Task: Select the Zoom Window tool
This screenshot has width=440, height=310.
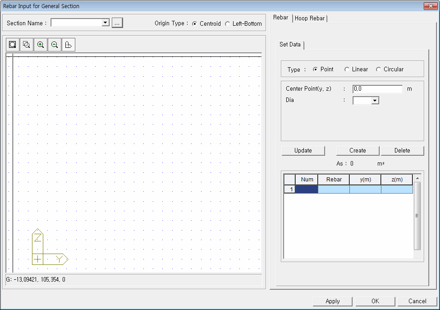Action: coord(26,44)
